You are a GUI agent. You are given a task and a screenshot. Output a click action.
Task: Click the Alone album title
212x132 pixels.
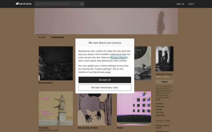click(x=120, y=128)
